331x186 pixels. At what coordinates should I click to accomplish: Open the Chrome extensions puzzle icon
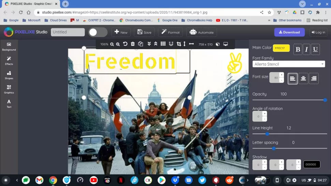[318, 12]
